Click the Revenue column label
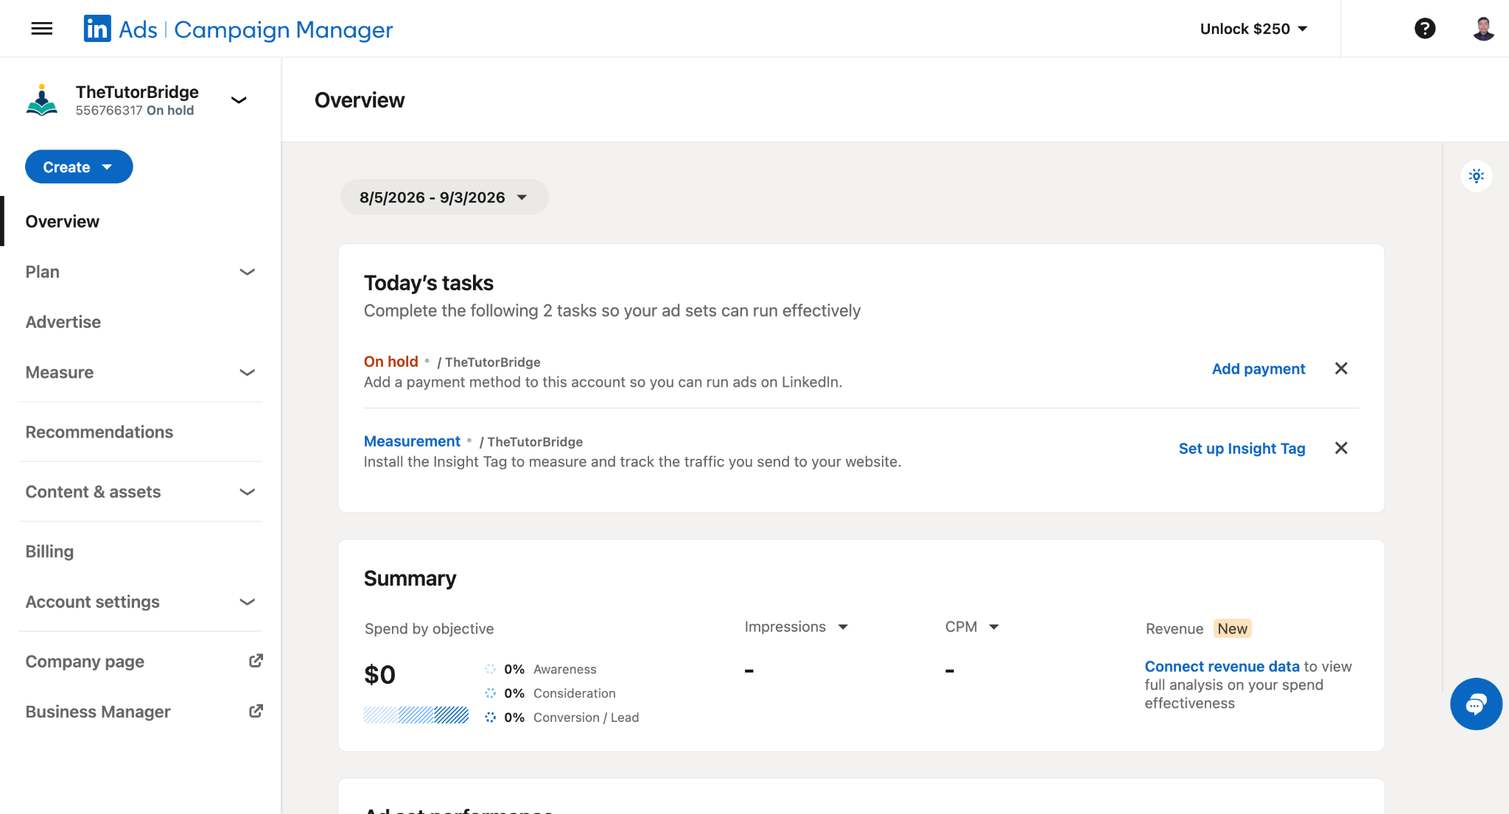This screenshot has width=1509, height=814. (x=1174, y=629)
